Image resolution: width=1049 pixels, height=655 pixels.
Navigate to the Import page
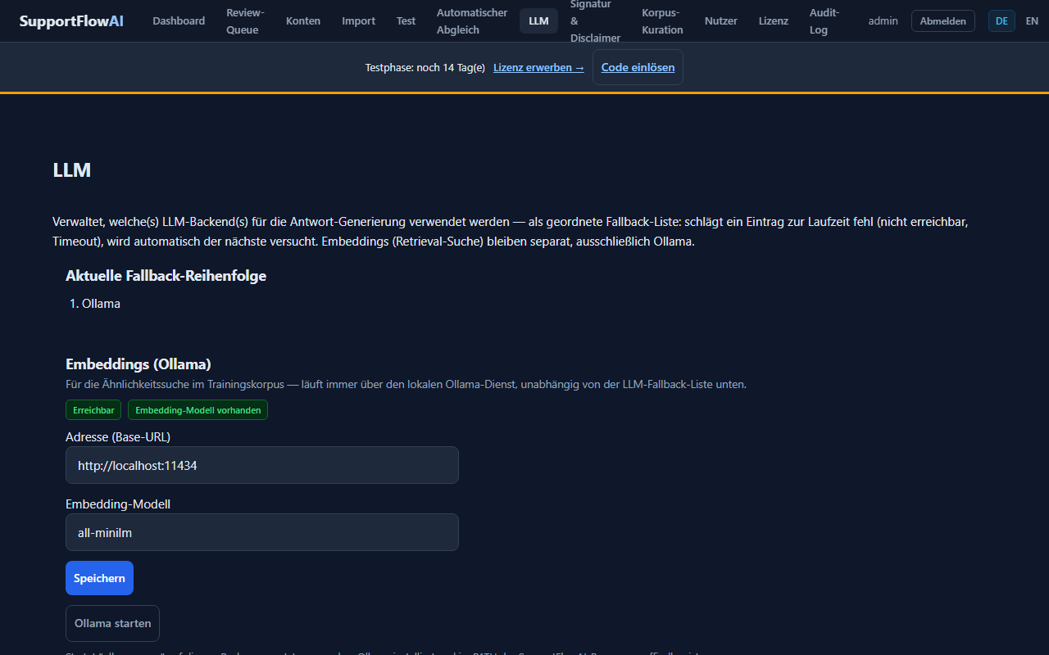[359, 21]
